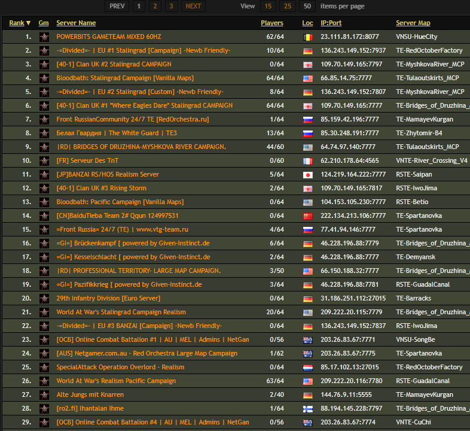Open Divided EU #3 BANZAI [Campaign] server

click(139, 326)
